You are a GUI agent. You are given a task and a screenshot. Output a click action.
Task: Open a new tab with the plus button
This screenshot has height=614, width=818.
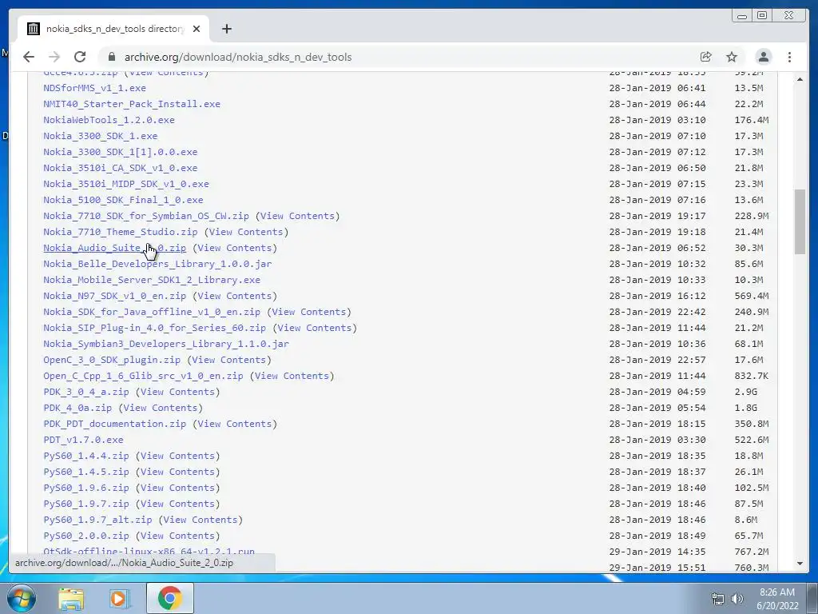pos(226,29)
